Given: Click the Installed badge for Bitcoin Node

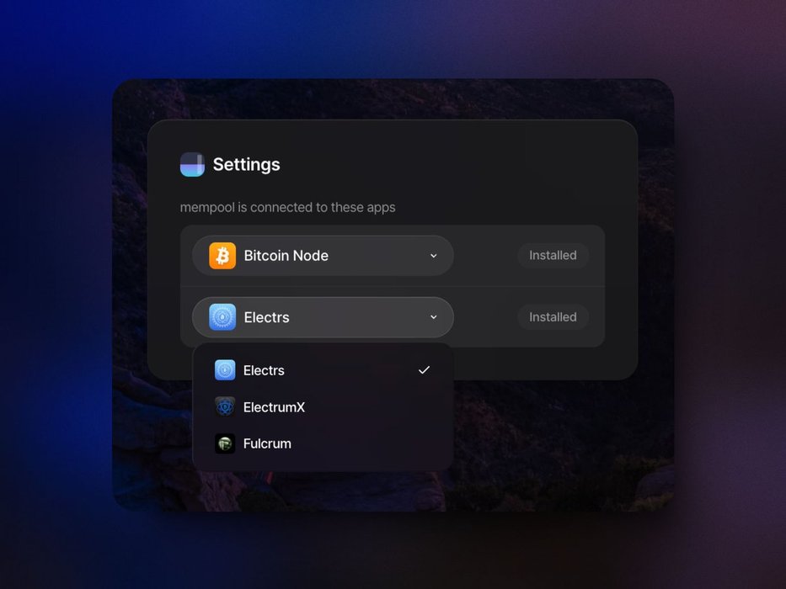Looking at the screenshot, I should click(553, 256).
